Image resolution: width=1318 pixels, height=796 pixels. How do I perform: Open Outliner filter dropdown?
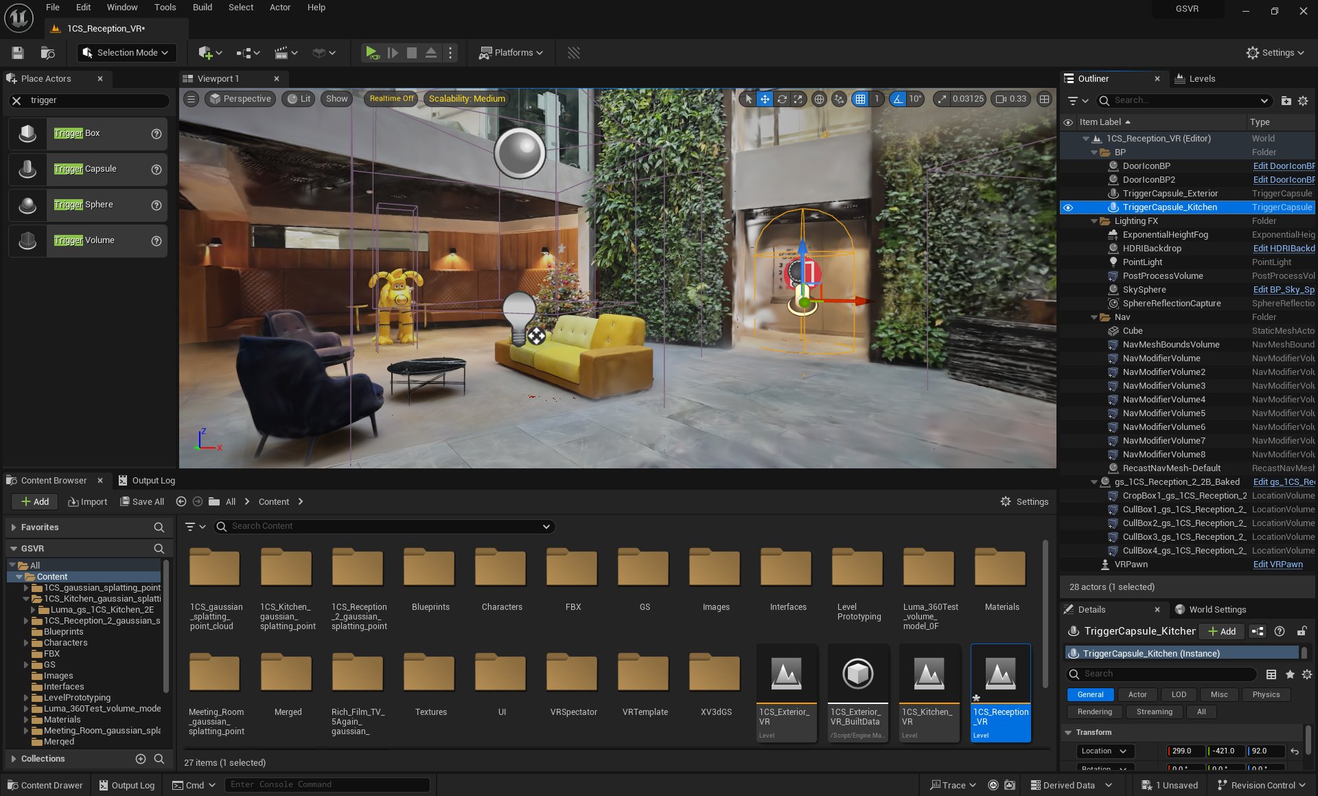[1078, 101]
